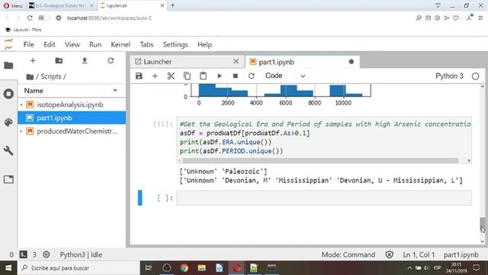Open the cell type Code dropdown

click(285, 76)
